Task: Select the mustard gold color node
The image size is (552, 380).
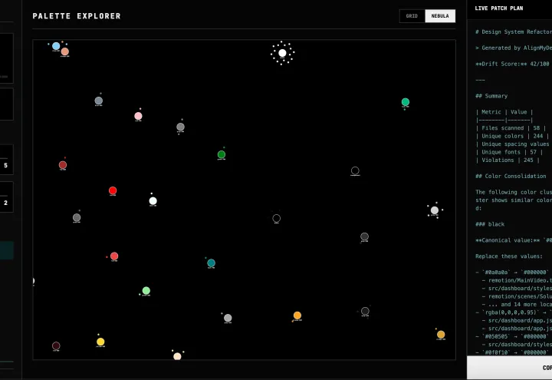Action: pos(441,334)
